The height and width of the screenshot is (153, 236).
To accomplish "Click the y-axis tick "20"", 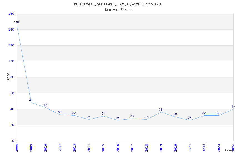I will coord(12,125).
